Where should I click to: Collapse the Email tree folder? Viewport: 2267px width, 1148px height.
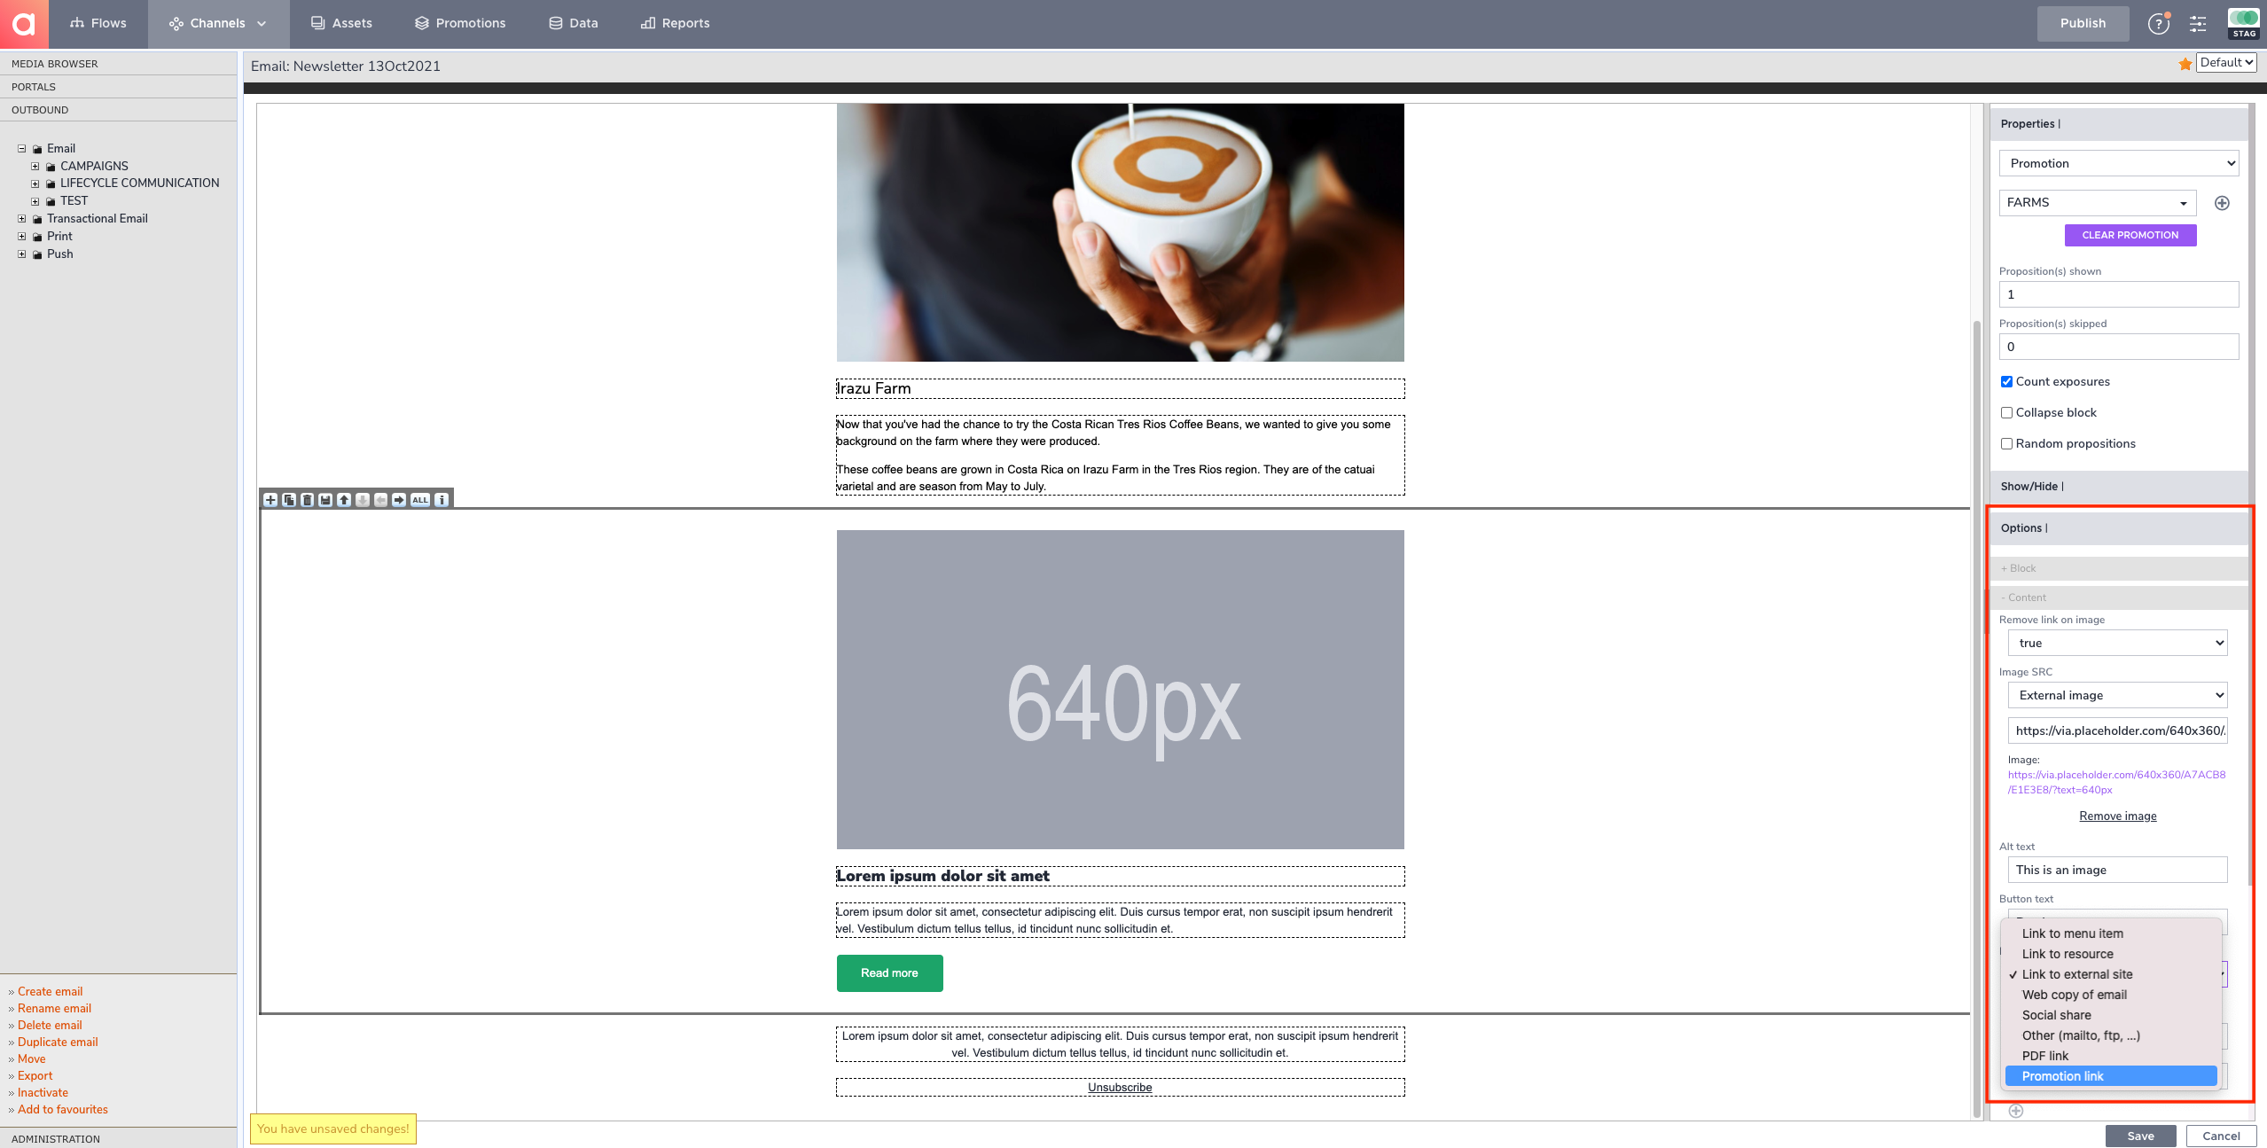[22, 149]
